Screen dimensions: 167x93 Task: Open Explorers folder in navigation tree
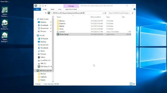point(44,77)
